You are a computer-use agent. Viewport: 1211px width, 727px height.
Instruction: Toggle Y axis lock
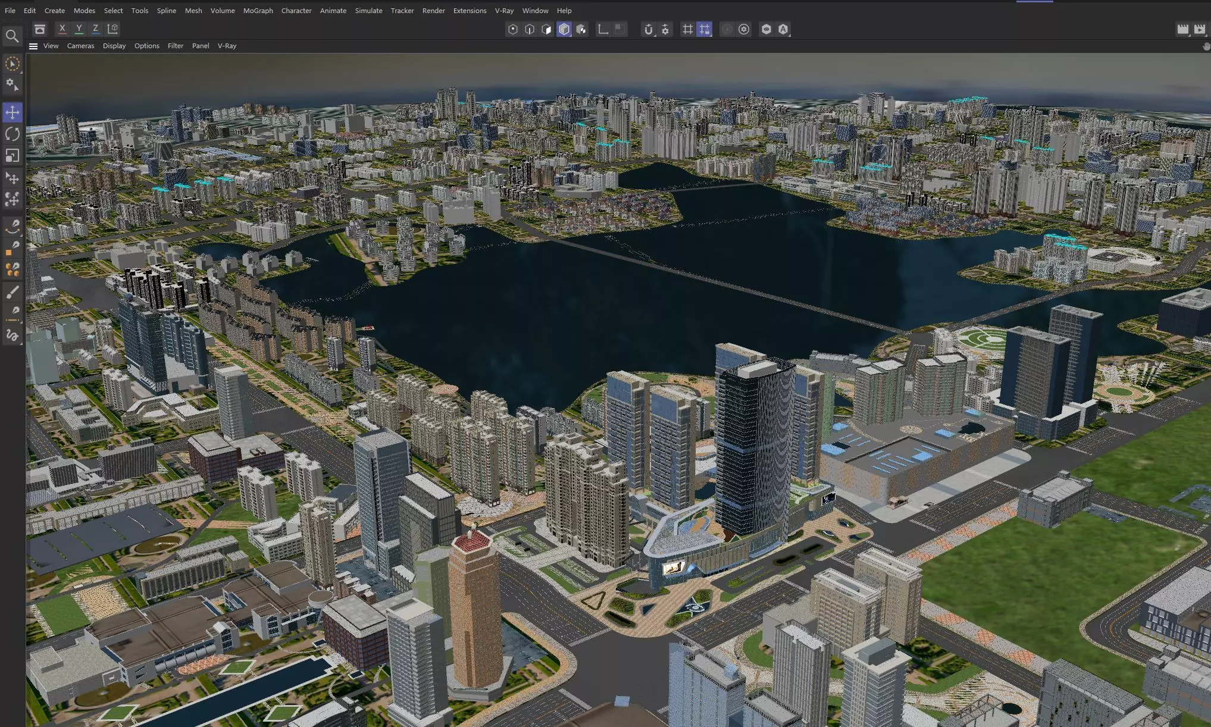coord(79,29)
